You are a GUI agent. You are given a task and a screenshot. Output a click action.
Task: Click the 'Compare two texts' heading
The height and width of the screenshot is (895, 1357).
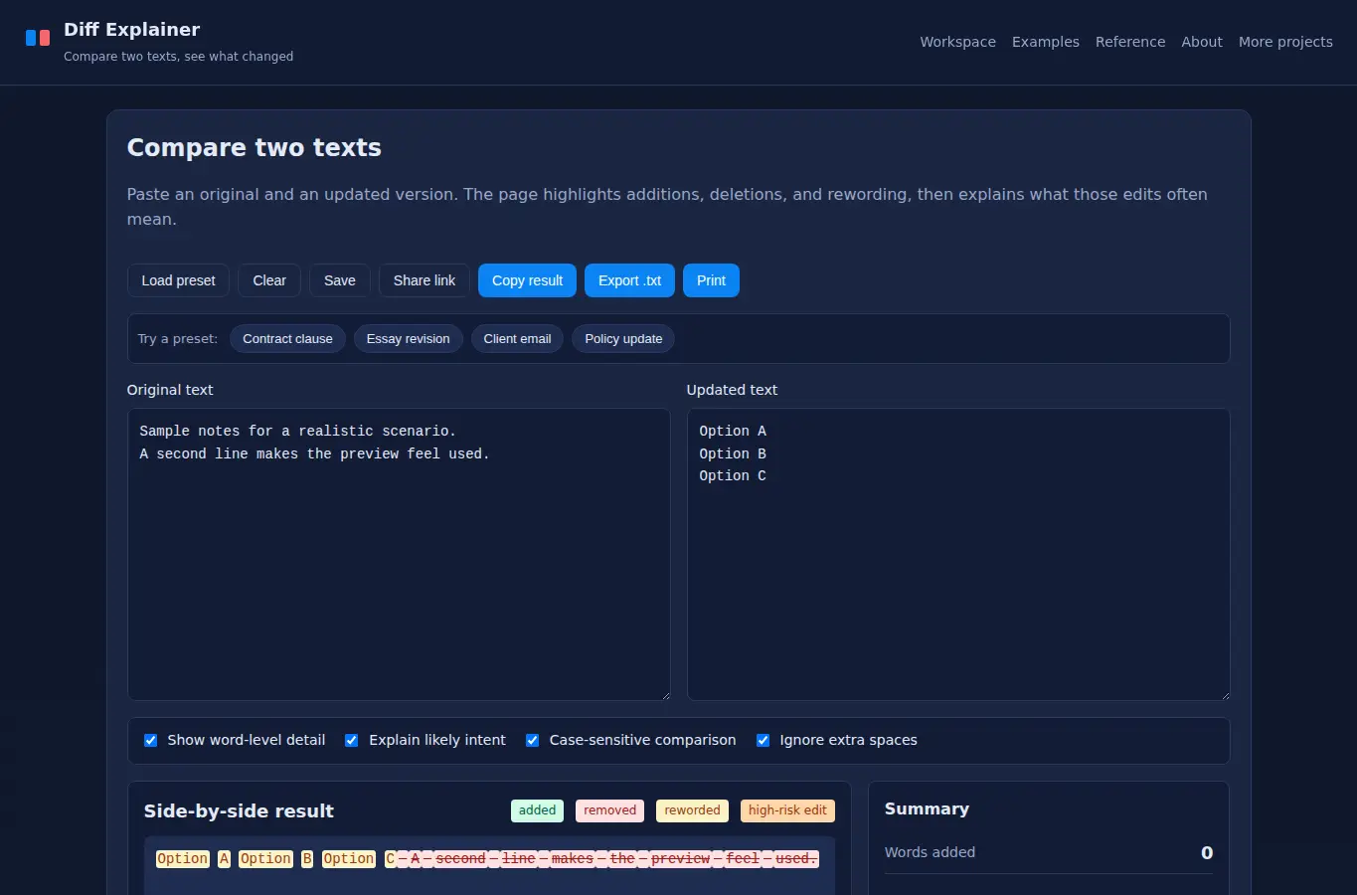254,147
